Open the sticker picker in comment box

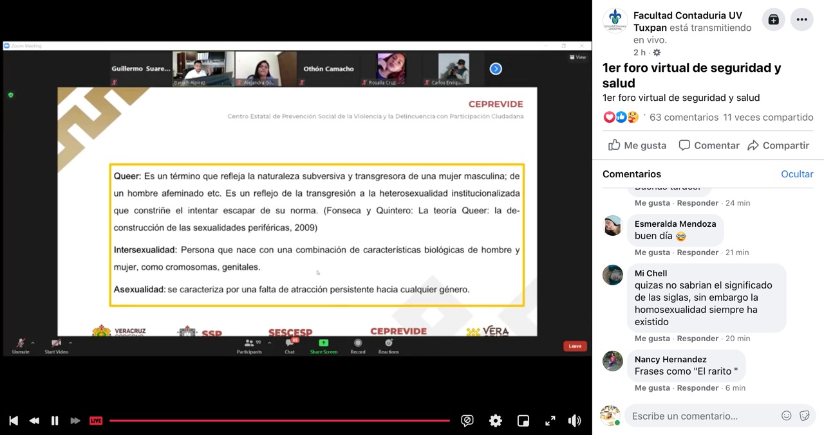[x=804, y=416]
